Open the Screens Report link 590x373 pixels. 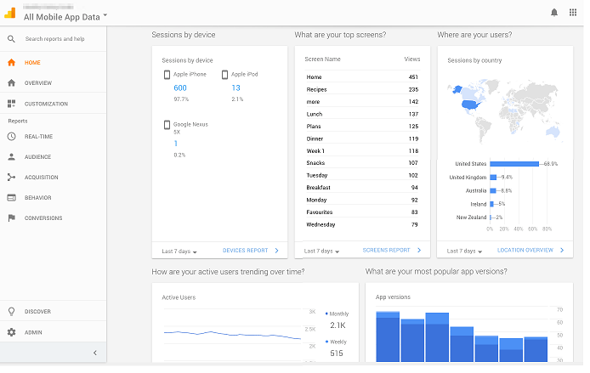pyautogui.click(x=387, y=251)
